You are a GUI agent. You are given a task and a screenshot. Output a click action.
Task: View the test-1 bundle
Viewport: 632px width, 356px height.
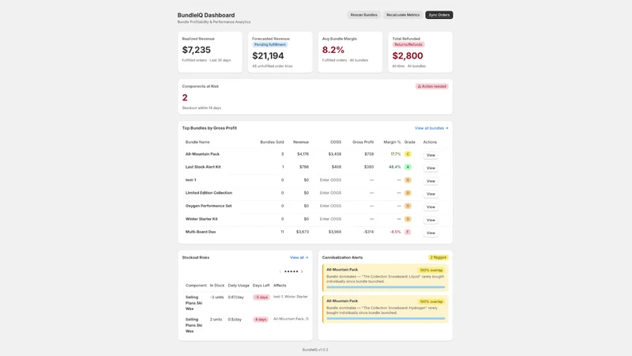click(x=431, y=181)
